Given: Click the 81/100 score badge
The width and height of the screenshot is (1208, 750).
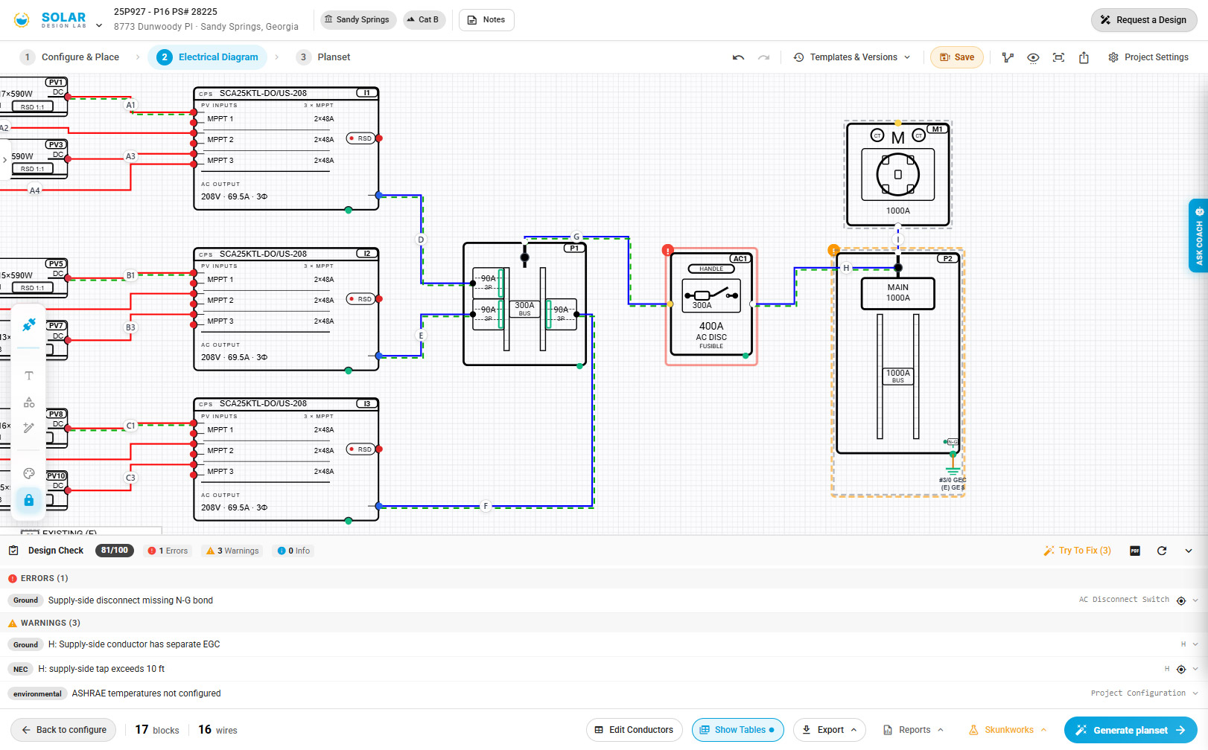Looking at the screenshot, I should [115, 551].
